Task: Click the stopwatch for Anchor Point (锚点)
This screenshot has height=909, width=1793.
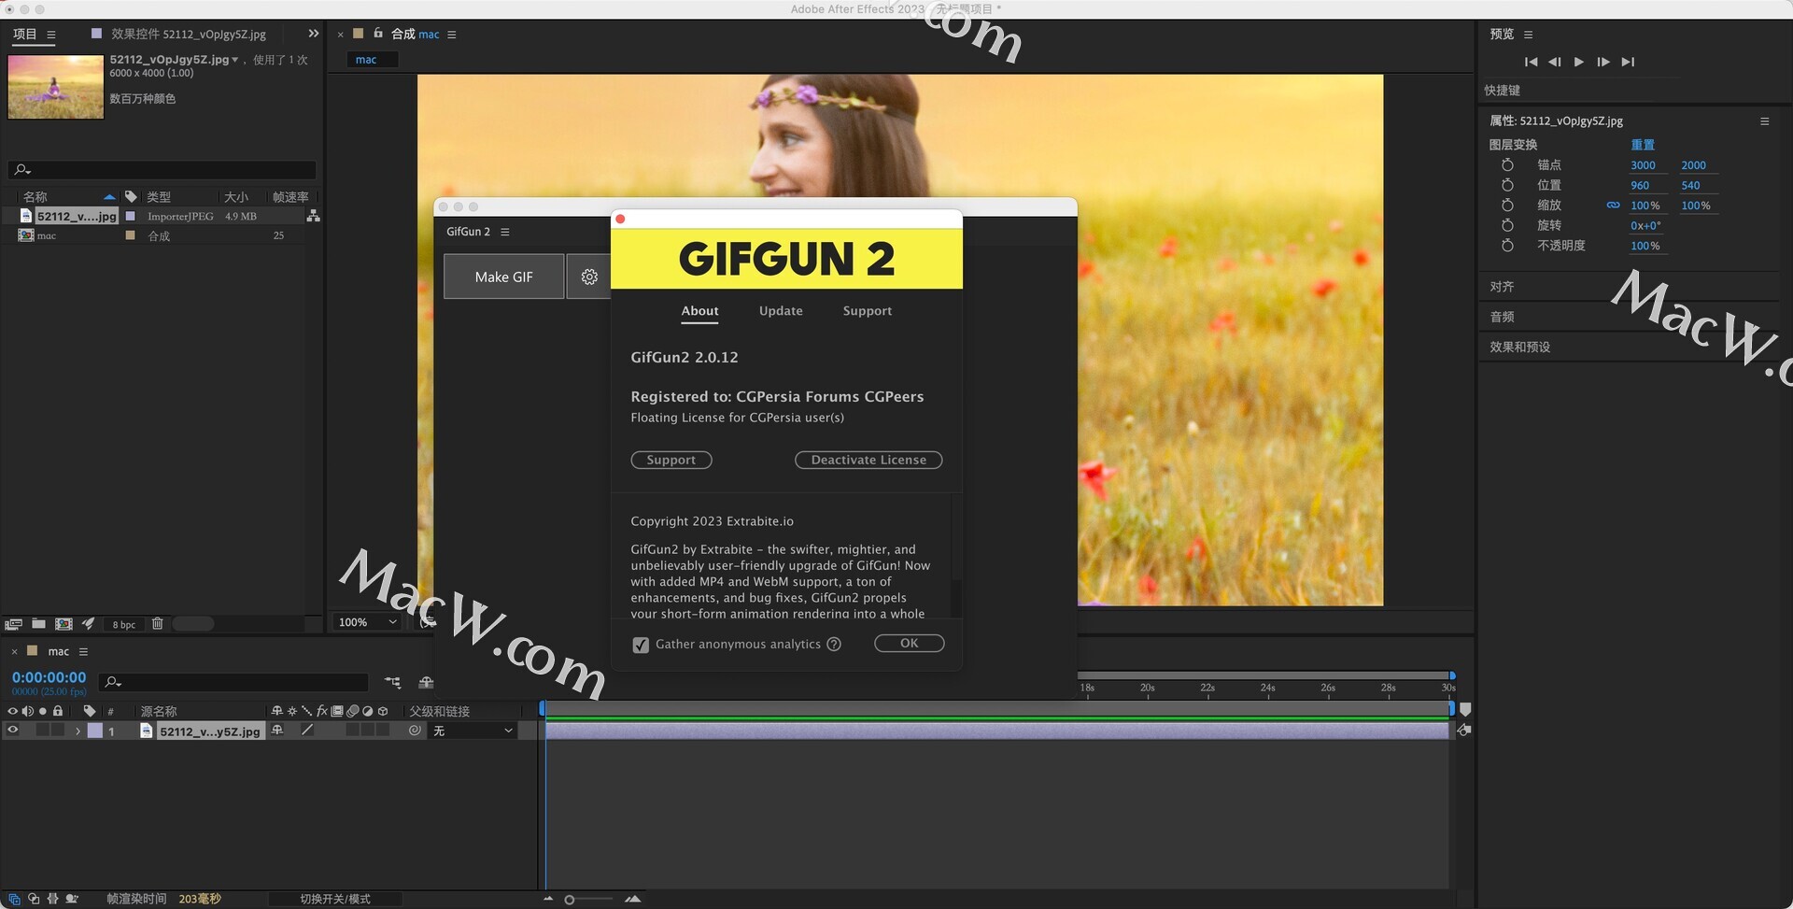Action: (x=1507, y=165)
